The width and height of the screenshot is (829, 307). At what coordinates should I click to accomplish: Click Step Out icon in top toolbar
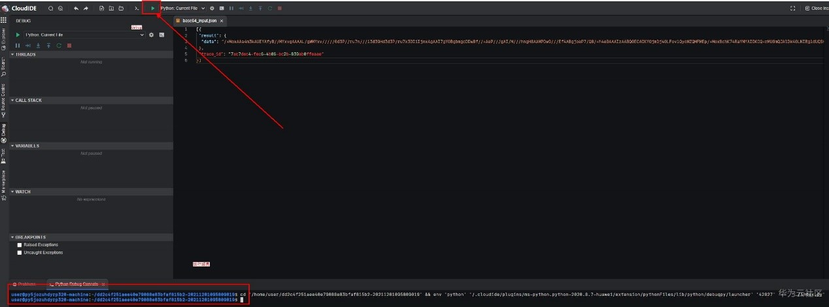(x=260, y=8)
